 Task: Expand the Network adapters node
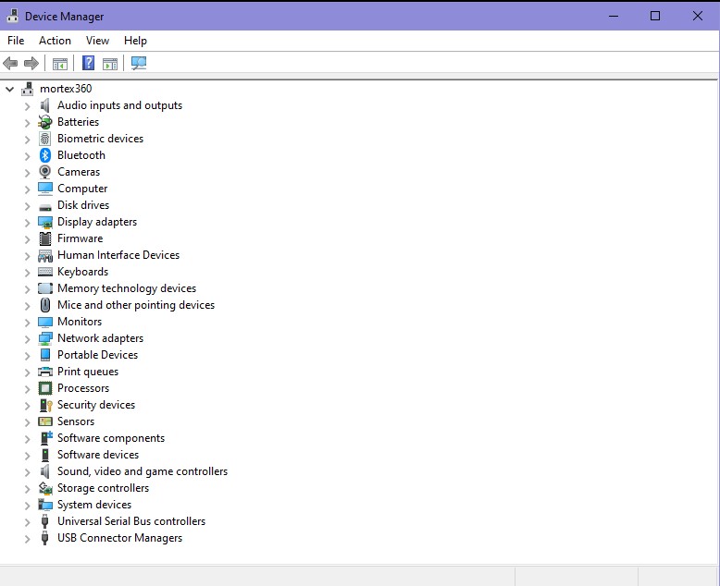tap(27, 338)
